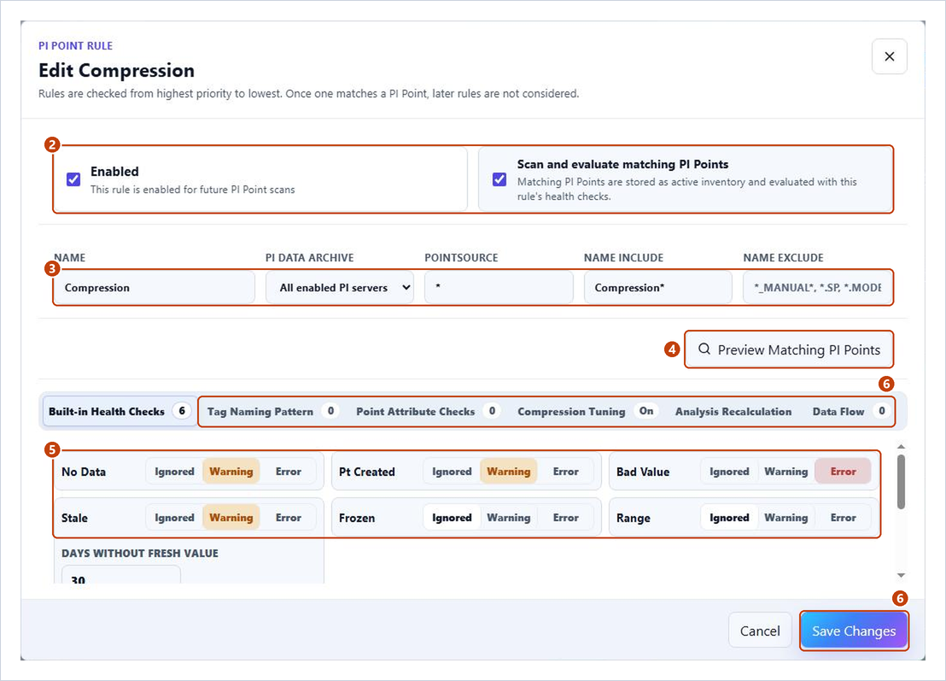The width and height of the screenshot is (946, 681).
Task: Click the scrollbar up arrow
Action: [901, 446]
